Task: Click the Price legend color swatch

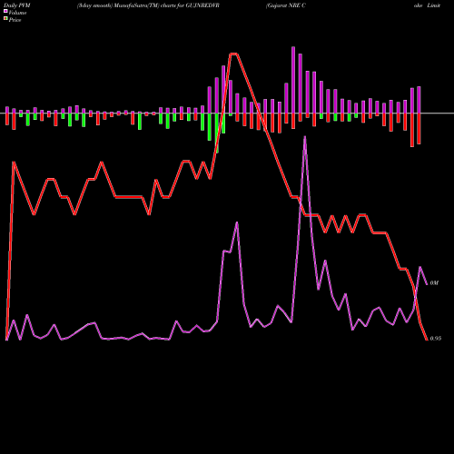Action: [x=5, y=18]
